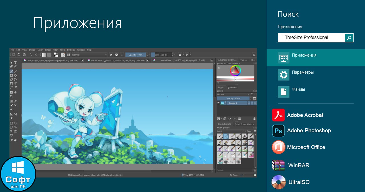365x192 pixels.
Task: Select the Pan hand tool
Action: [x=15, y=140]
